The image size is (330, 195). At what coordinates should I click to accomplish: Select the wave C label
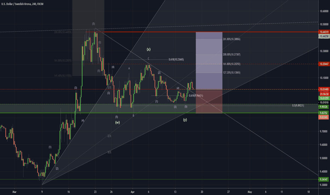[148, 58]
